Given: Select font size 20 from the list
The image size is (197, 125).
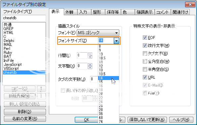Looking at the screenshot, I should [x=108, y=94].
